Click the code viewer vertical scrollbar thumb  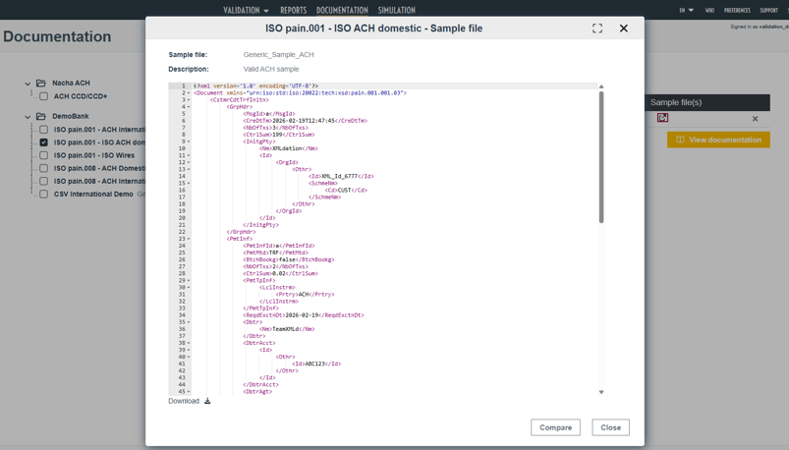601,157
